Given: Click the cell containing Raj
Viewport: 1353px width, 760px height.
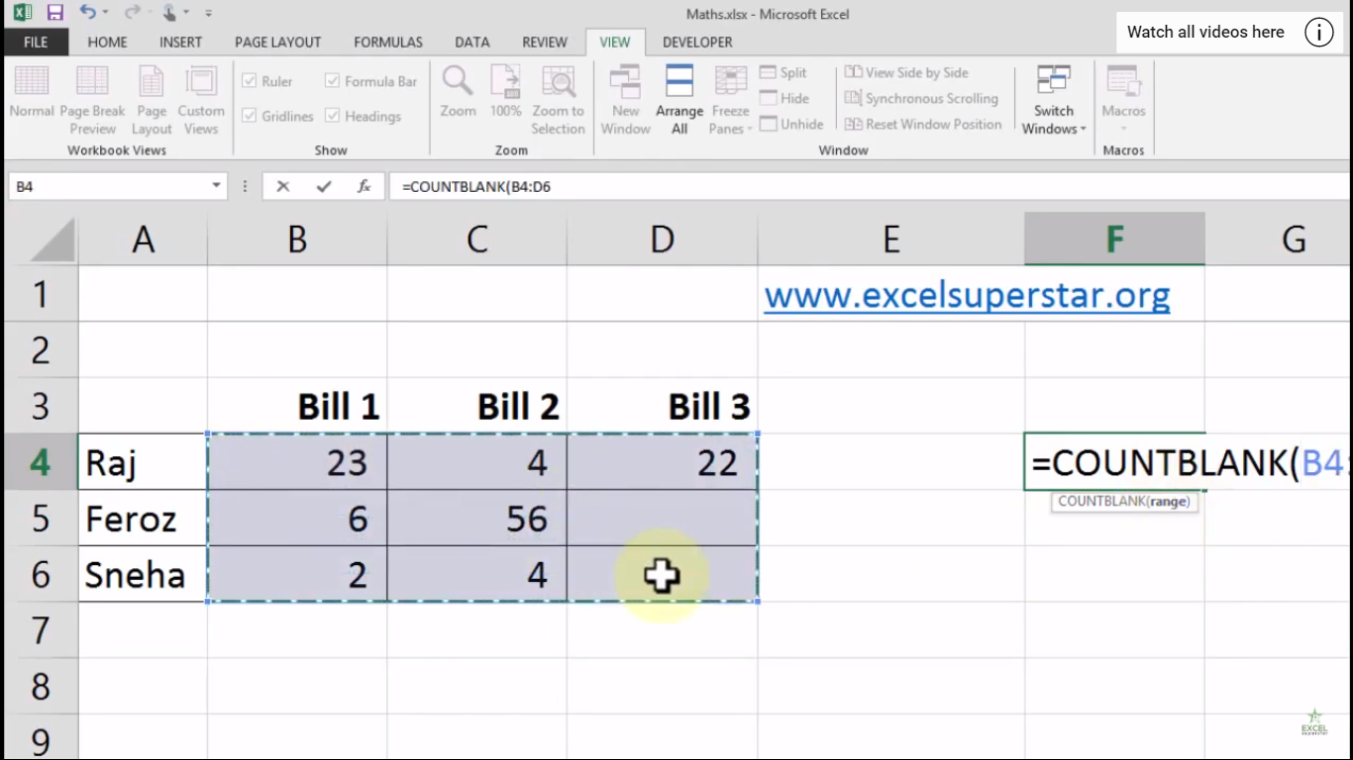Looking at the screenshot, I should tap(144, 462).
